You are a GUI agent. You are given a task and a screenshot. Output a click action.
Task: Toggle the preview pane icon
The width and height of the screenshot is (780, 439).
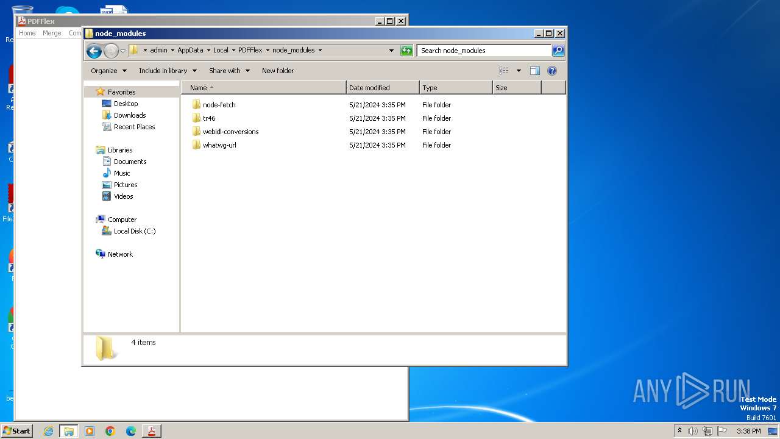(535, 71)
